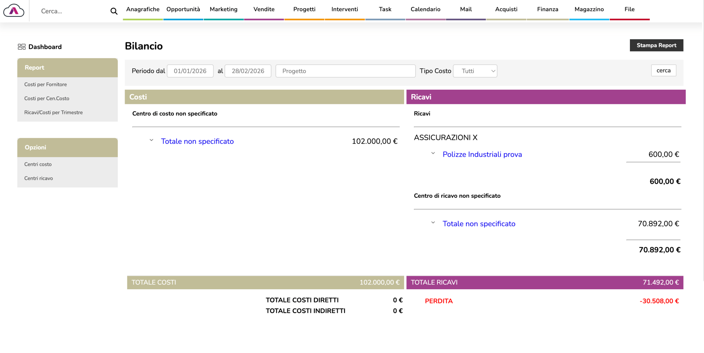Click the cerca button
Viewport: 704px width, 353px height.
(663, 71)
